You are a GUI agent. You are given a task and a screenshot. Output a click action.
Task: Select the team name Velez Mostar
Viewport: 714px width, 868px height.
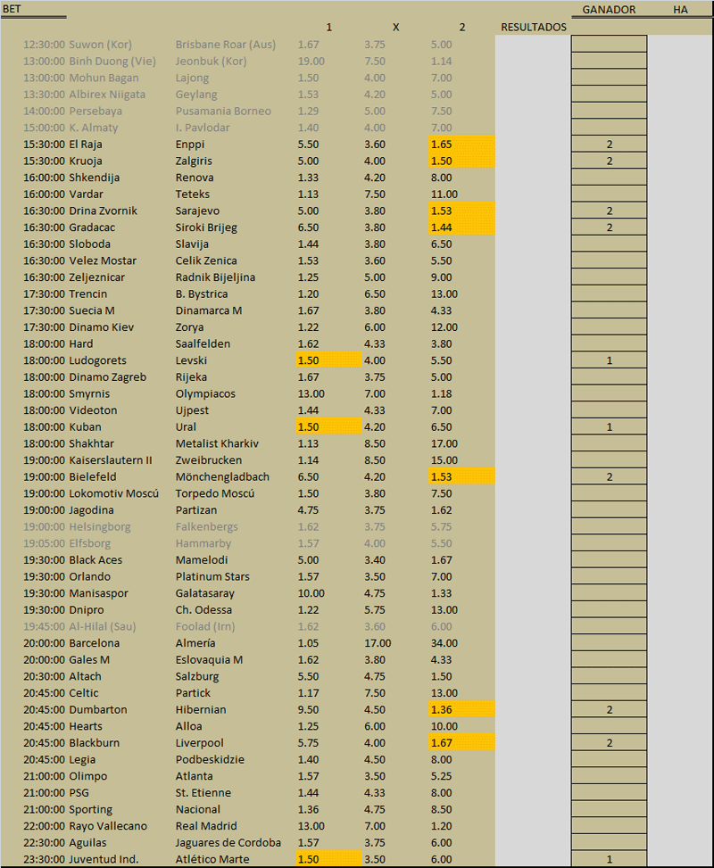[103, 260]
